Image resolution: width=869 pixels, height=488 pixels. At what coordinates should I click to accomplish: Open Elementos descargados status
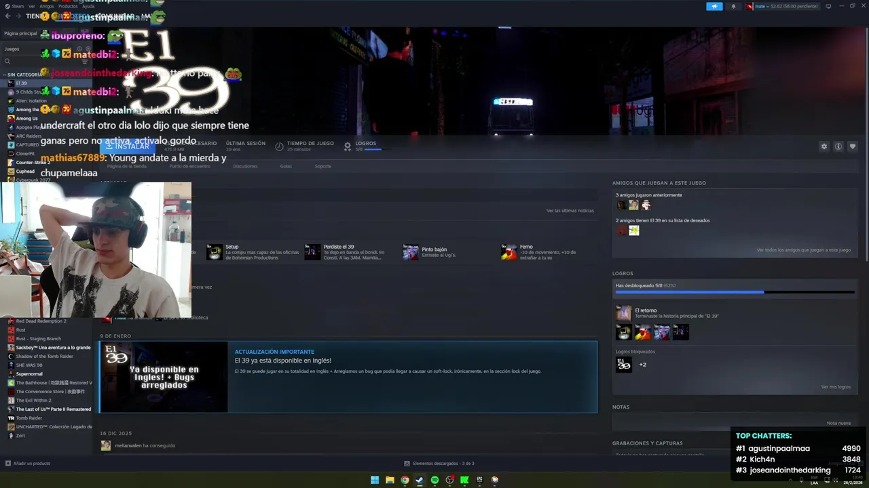pyautogui.click(x=439, y=464)
